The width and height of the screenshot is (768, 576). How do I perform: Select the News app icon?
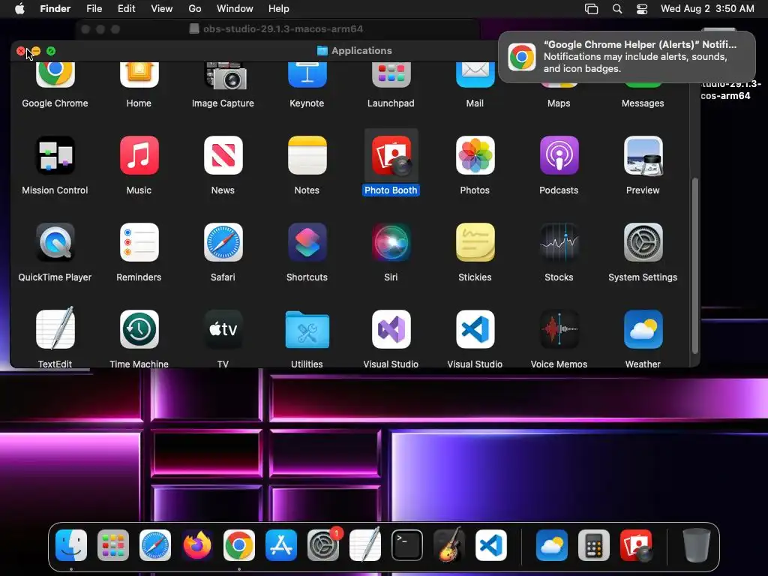pos(223,155)
